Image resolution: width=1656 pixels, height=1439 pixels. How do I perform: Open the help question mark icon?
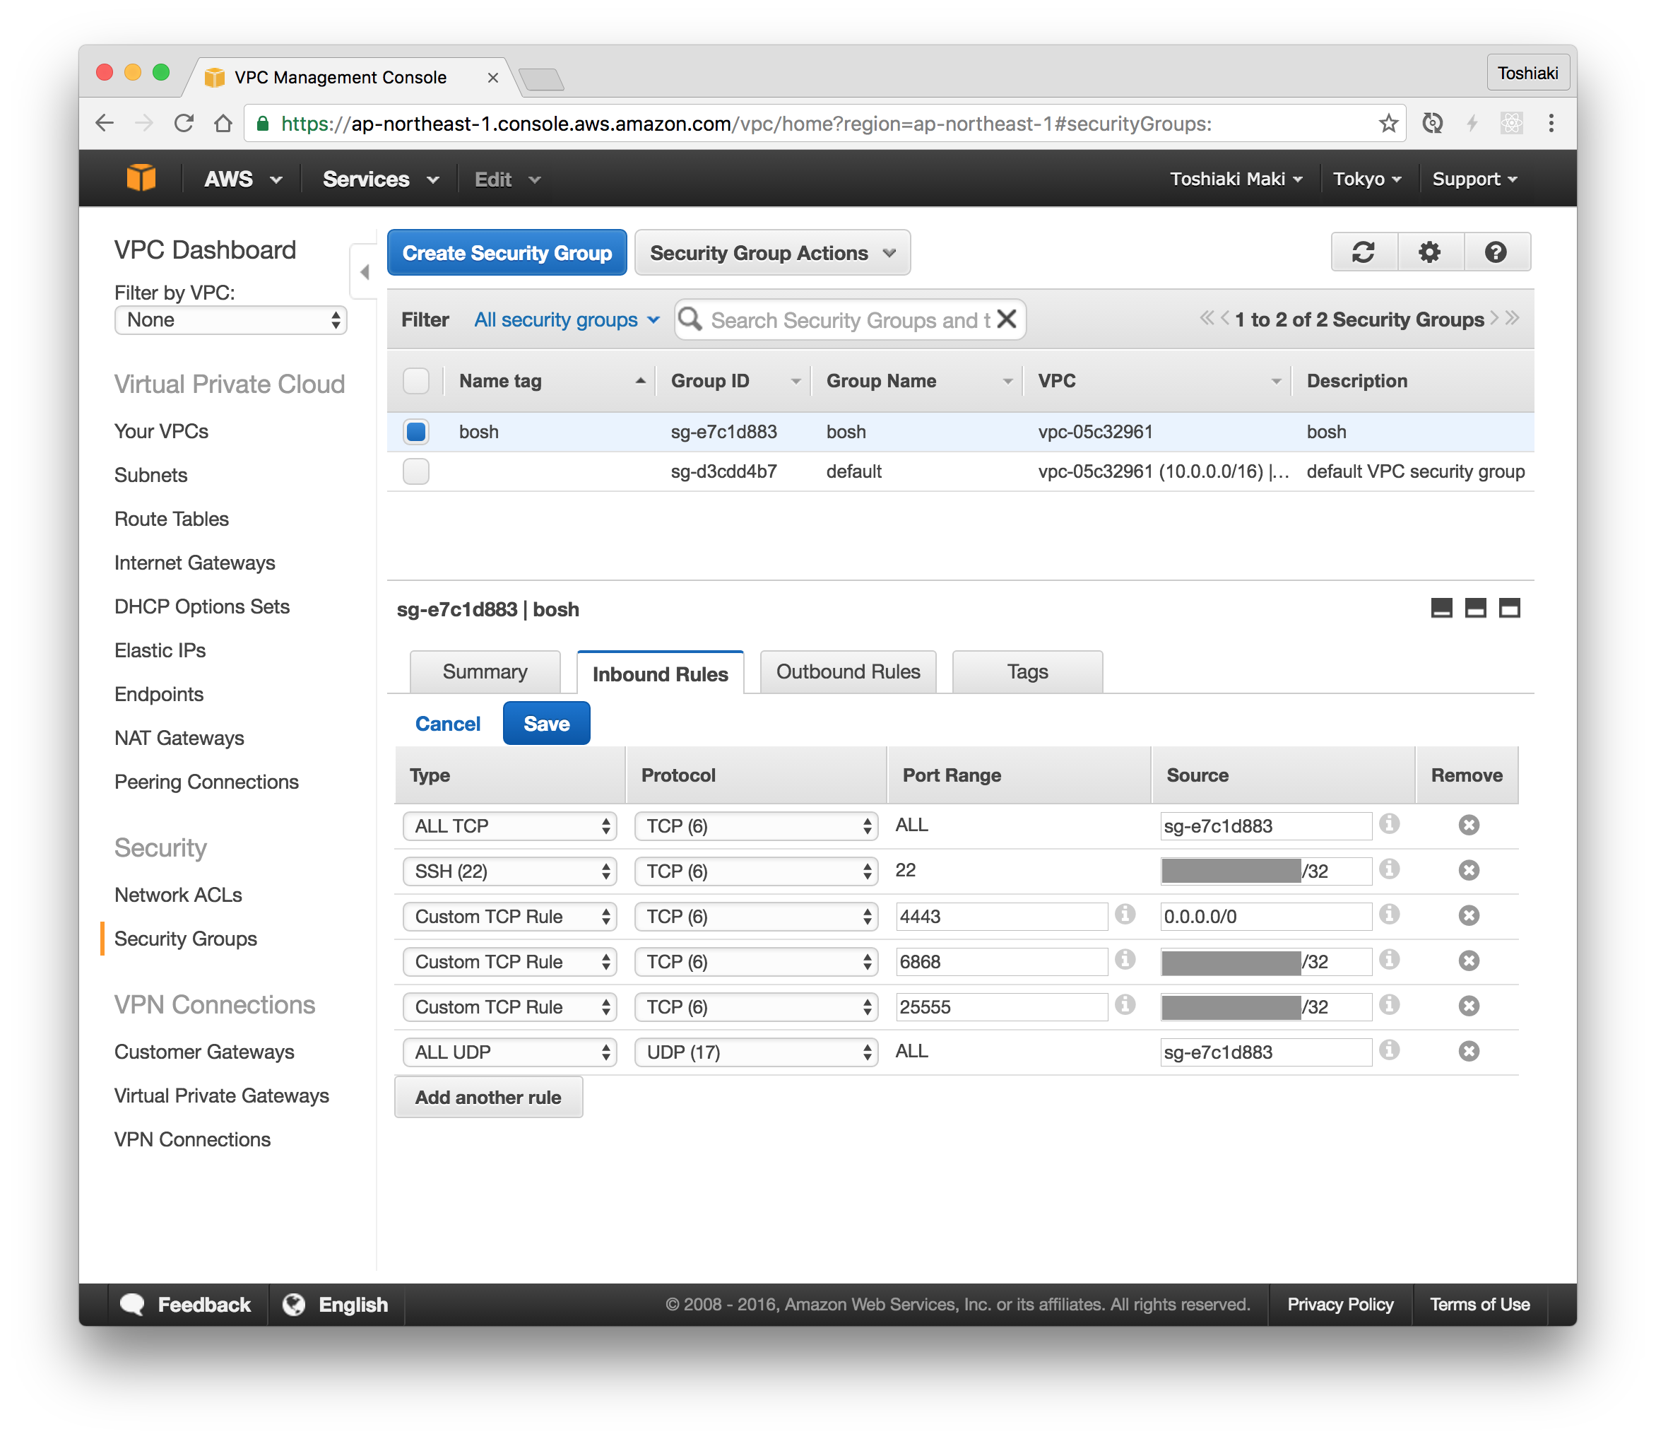tap(1496, 252)
